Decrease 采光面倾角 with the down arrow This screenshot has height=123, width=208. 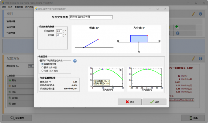63,32
